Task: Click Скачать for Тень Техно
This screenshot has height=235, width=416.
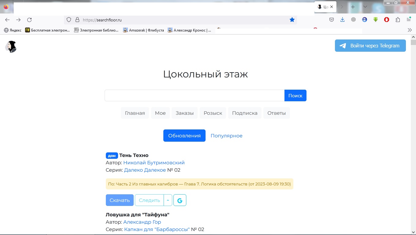Action: (x=120, y=200)
